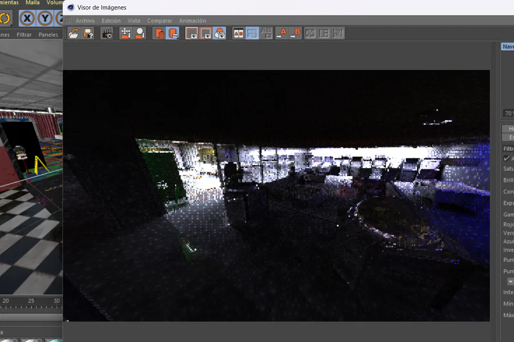Click frame 20 on the timeline ruler
The height and width of the screenshot is (342, 514).
click(x=6, y=301)
